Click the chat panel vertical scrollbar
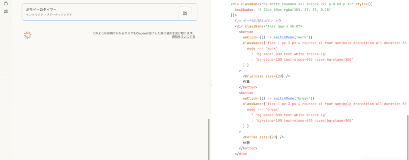Viewport: 409px width, 160px height. pos(208,138)
